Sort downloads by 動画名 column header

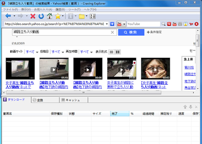[x=26, y=114]
